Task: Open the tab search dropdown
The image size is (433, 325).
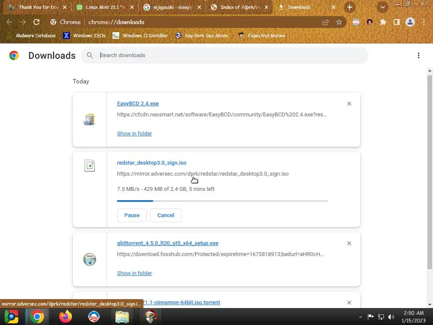Action: [x=383, y=8]
